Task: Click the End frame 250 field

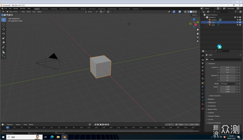Action: [194, 125]
